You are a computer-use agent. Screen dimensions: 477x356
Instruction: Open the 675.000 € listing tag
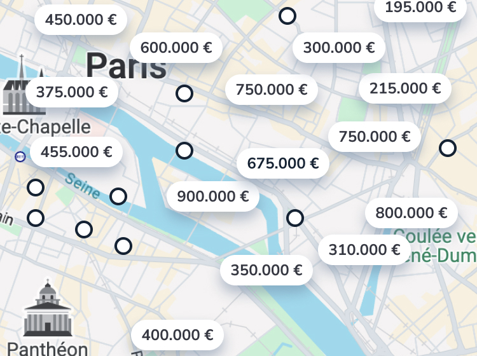(283, 163)
